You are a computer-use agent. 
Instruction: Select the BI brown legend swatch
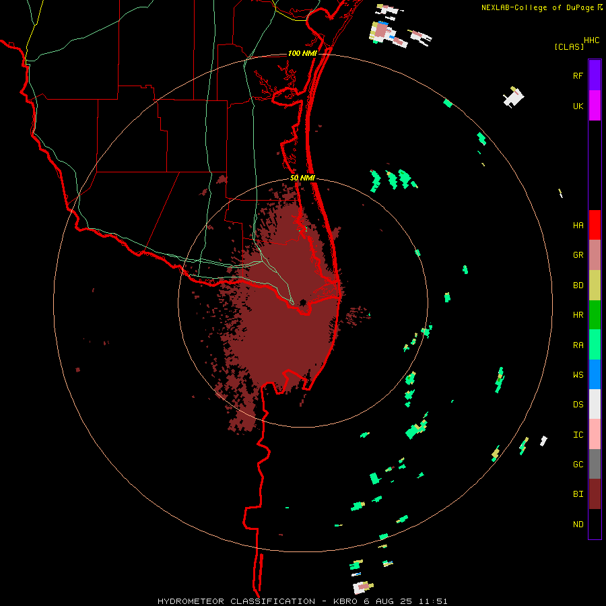coord(595,494)
